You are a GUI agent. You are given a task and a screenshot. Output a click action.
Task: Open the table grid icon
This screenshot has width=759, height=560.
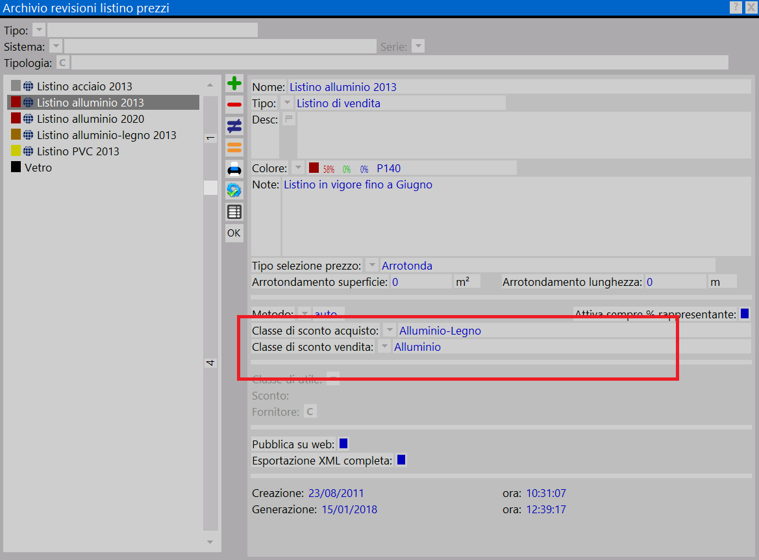234,212
